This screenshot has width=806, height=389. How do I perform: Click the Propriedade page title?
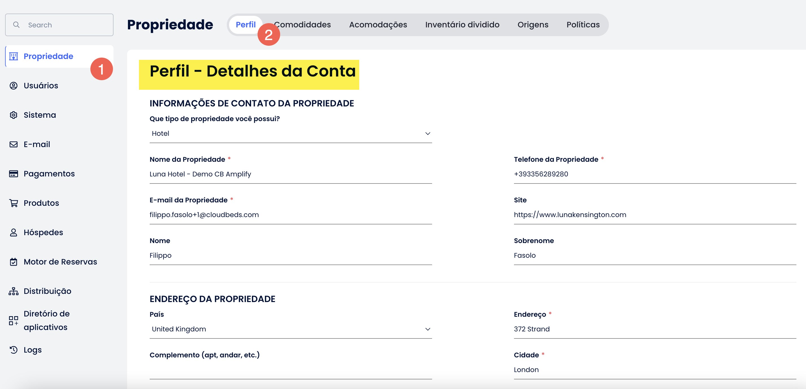pyautogui.click(x=170, y=25)
